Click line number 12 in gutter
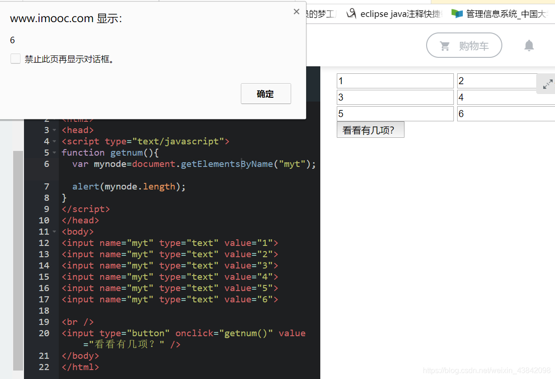The image size is (555, 379). [44, 243]
